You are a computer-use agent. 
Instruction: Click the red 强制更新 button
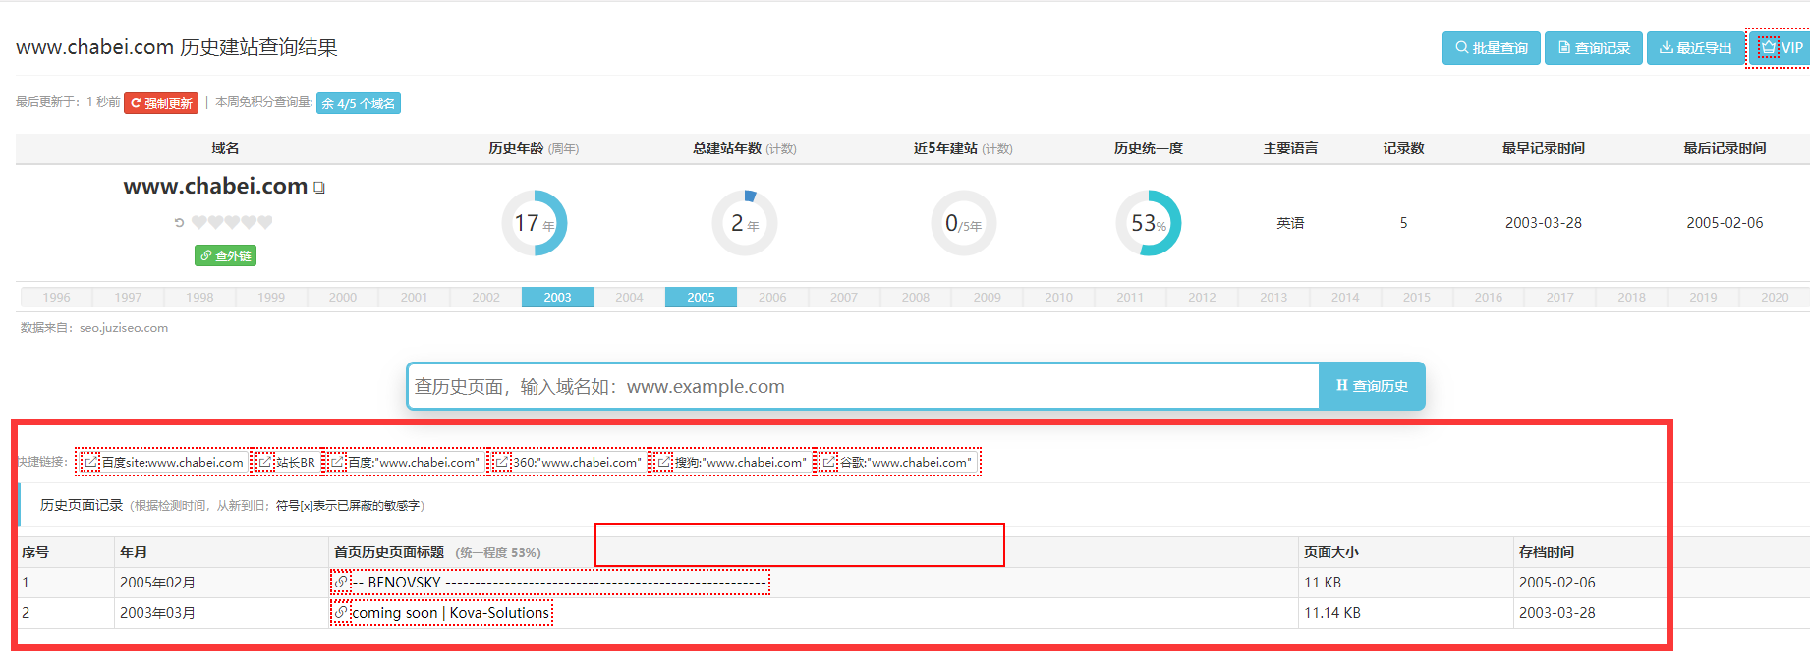click(161, 103)
